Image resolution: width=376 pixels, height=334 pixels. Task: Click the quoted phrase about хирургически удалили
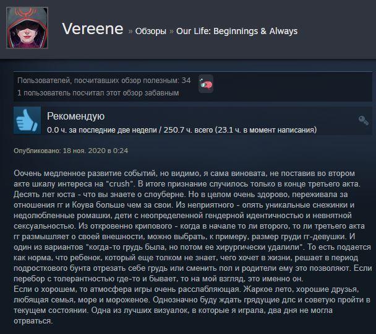coord(194,247)
